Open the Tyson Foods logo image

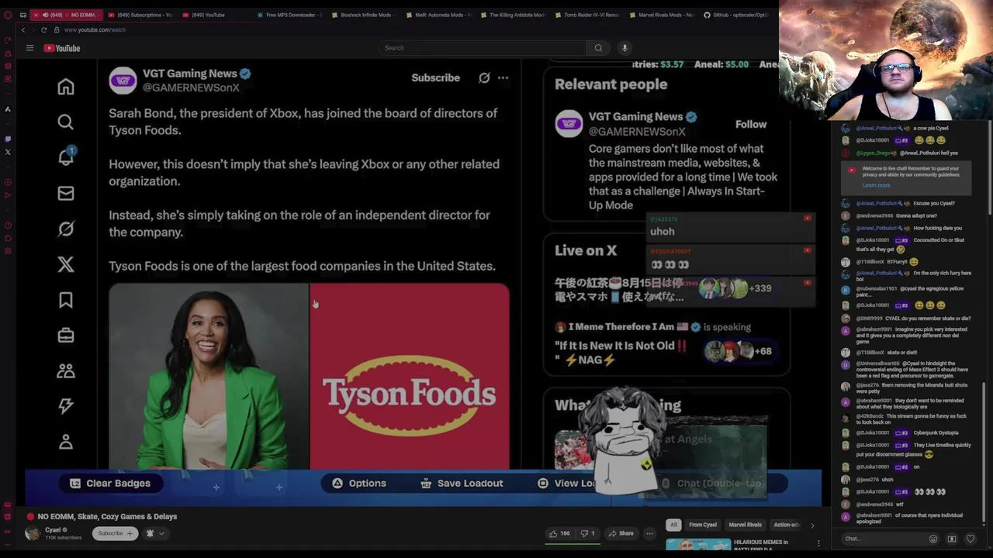pos(410,377)
